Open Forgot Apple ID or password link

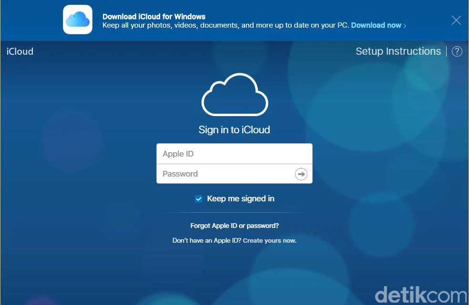pos(234,226)
